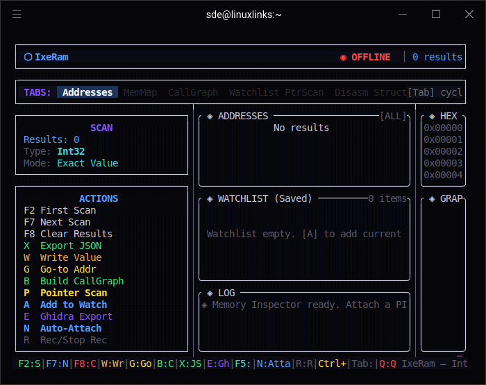Click the red OFFLINE status indicator dot
Image resolution: width=486 pixels, height=385 pixels.
coord(343,58)
